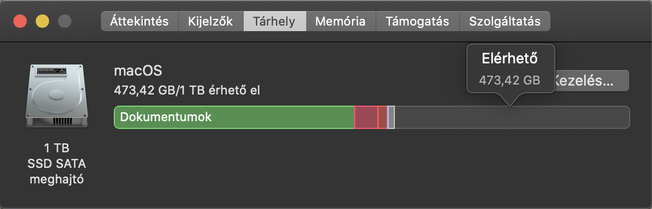Go to the Memória tab
The image size is (652, 209).
click(341, 21)
